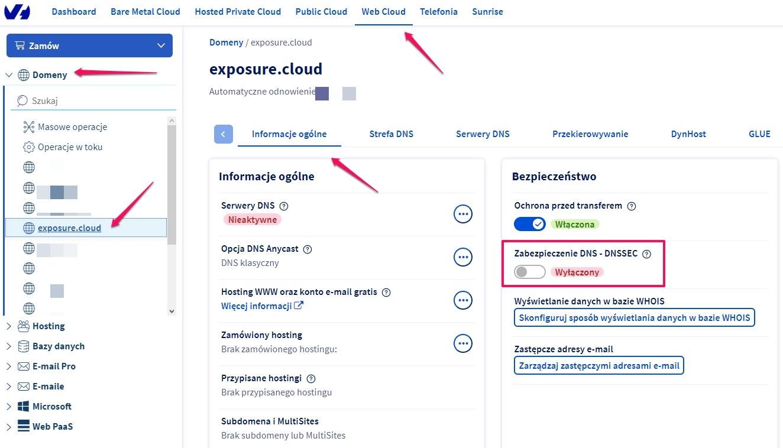This screenshot has height=448, width=783.
Task: Show help for Serwery DNS
Action: click(284, 206)
